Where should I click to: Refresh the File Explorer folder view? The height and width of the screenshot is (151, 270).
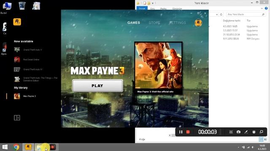click(x=221, y=15)
